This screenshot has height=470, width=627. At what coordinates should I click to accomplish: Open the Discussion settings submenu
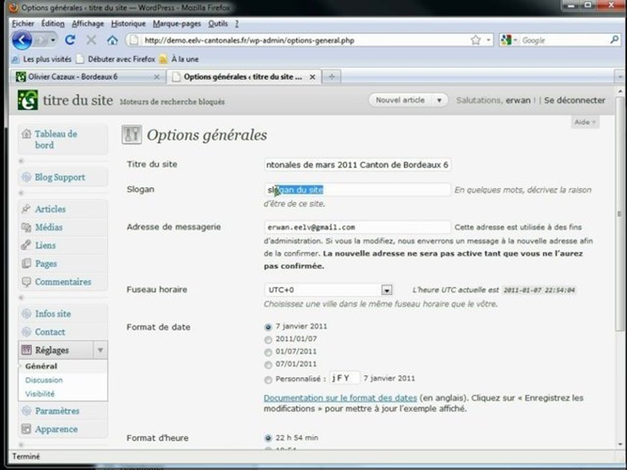[44, 380]
